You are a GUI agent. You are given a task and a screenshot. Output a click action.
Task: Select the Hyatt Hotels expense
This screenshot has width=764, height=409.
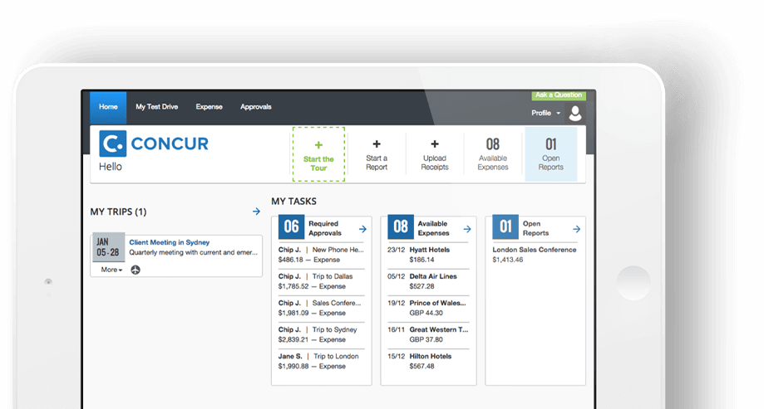coord(428,255)
